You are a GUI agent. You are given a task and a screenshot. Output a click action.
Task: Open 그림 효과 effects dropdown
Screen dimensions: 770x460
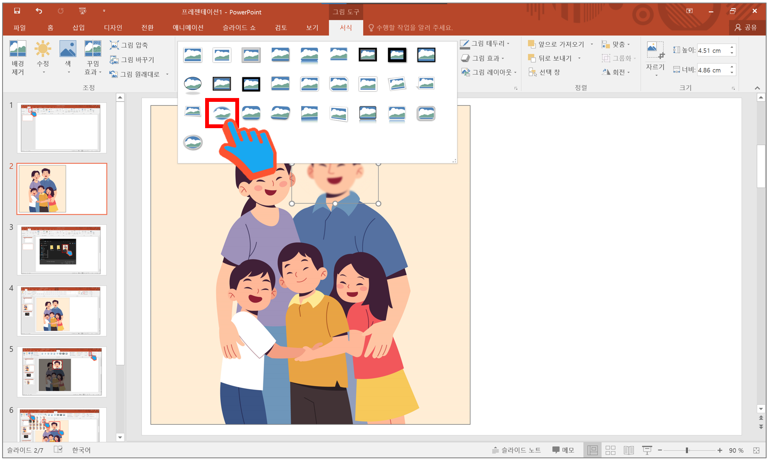pyautogui.click(x=482, y=58)
